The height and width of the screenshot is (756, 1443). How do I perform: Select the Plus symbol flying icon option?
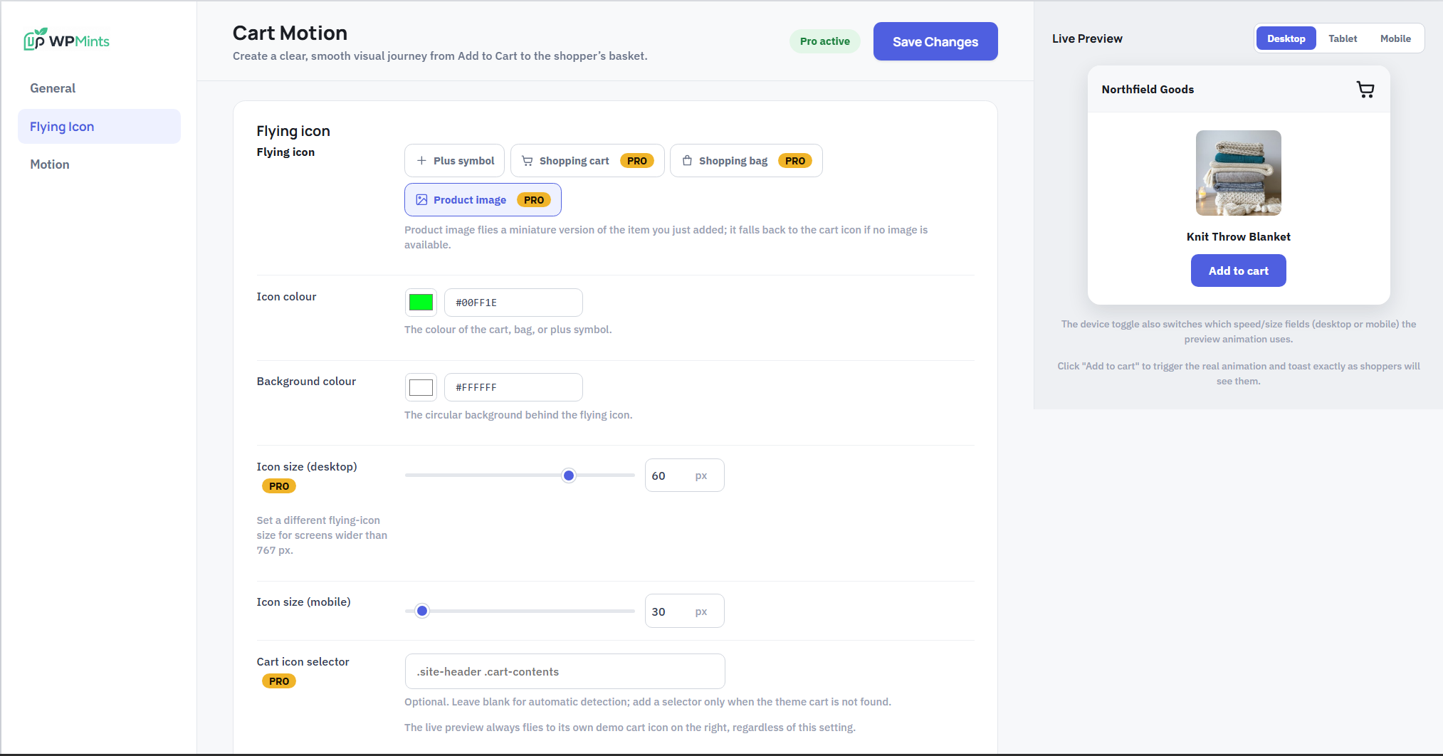pos(454,161)
